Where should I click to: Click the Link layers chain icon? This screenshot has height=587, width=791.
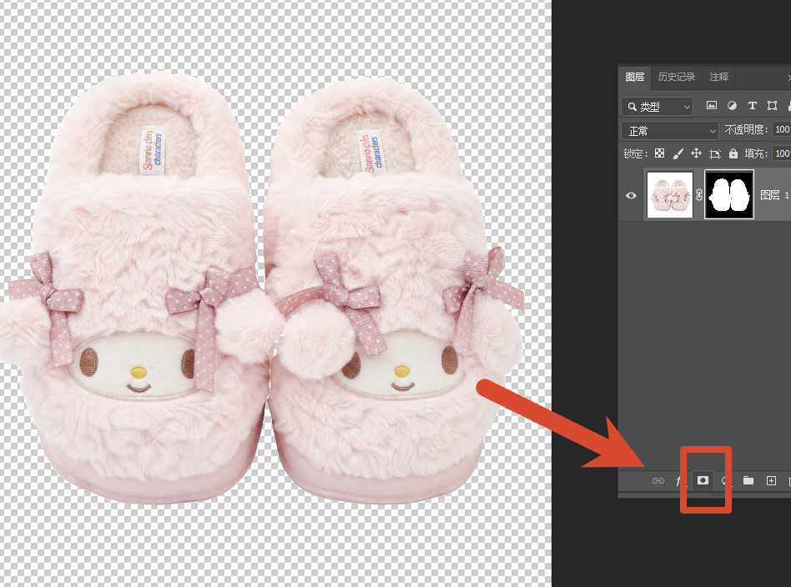[x=657, y=480]
